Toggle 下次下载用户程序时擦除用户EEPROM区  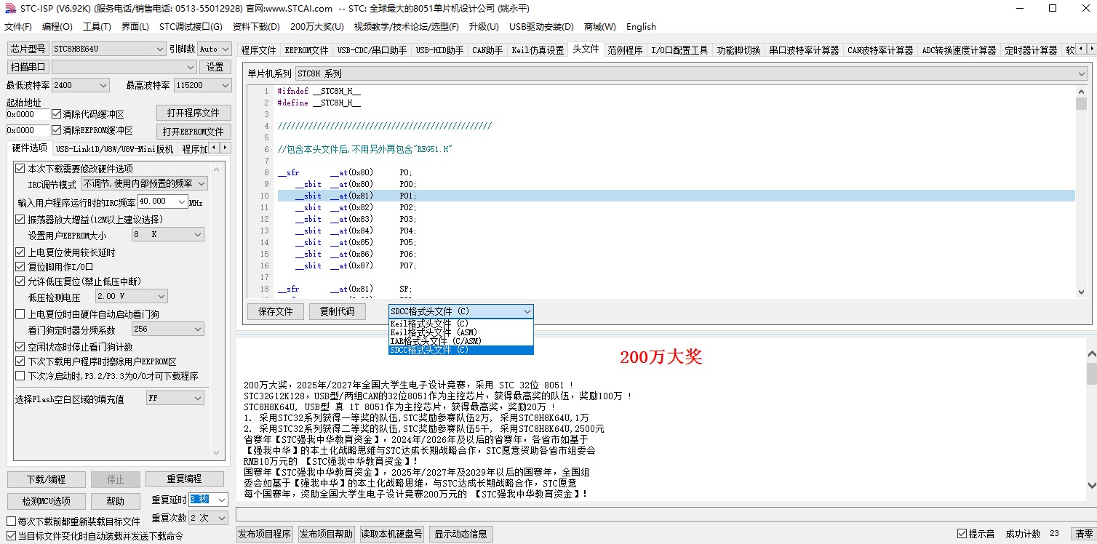point(20,361)
